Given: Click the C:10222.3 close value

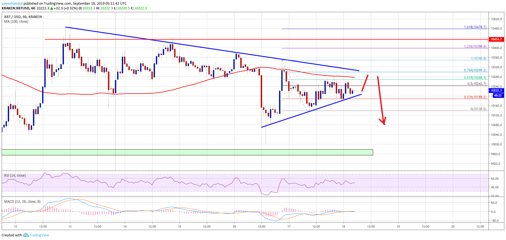Looking at the screenshot, I should pyautogui.click(x=139, y=8).
